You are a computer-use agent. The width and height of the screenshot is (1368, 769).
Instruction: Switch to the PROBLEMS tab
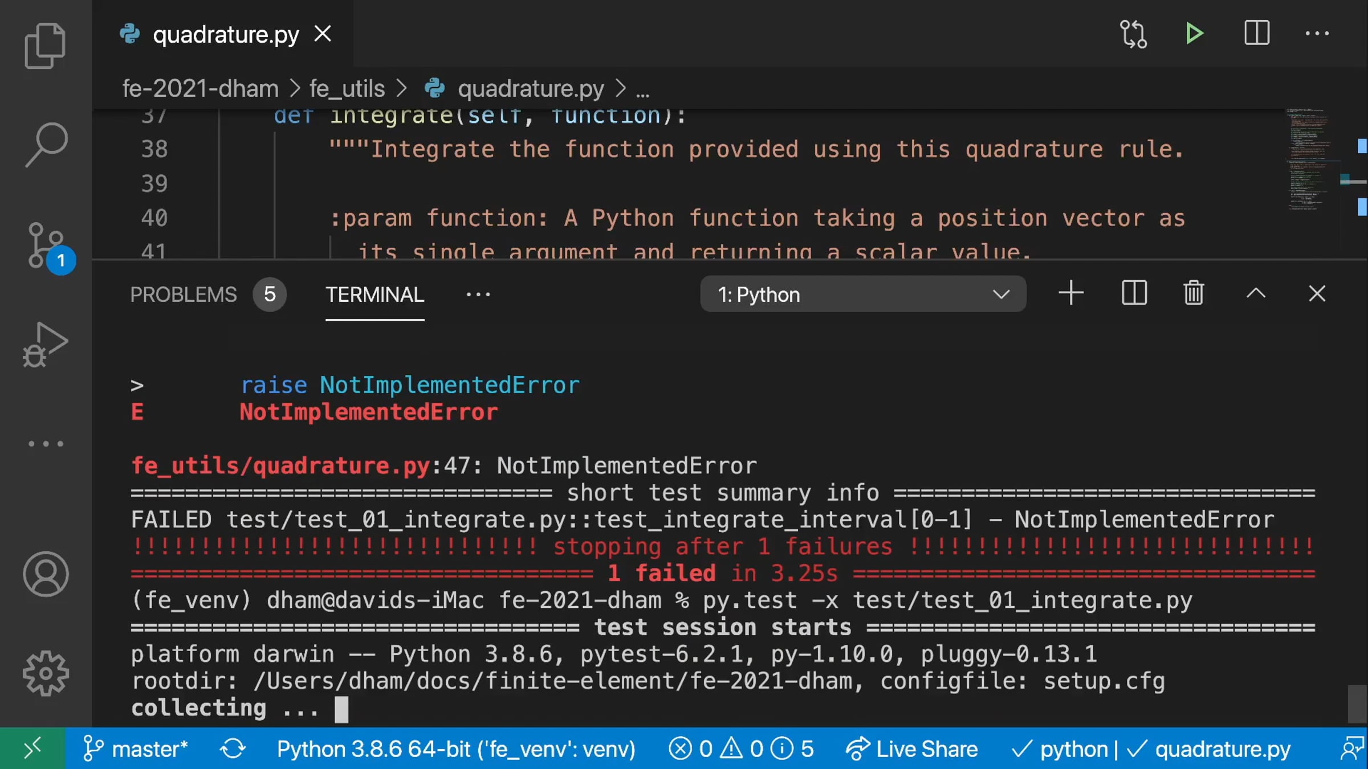click(184, 294)
